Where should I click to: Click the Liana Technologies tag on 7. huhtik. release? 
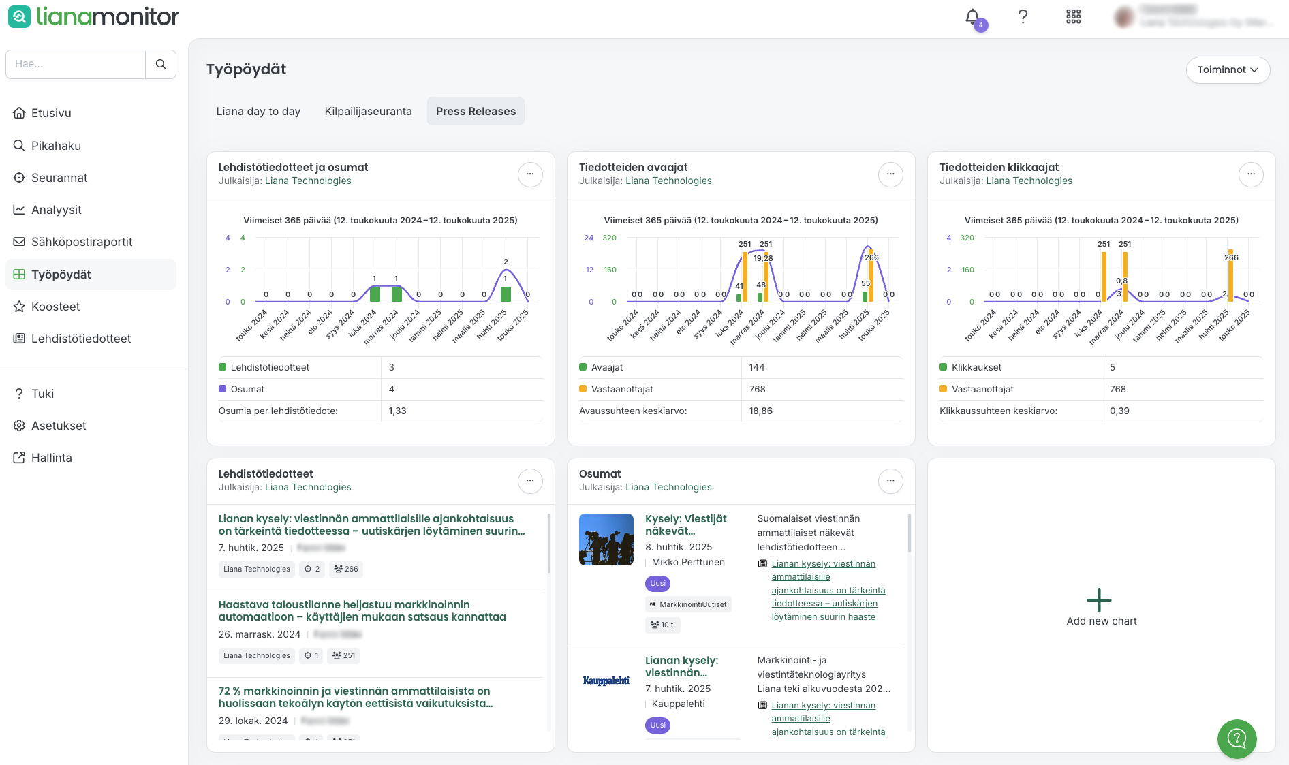257,569
